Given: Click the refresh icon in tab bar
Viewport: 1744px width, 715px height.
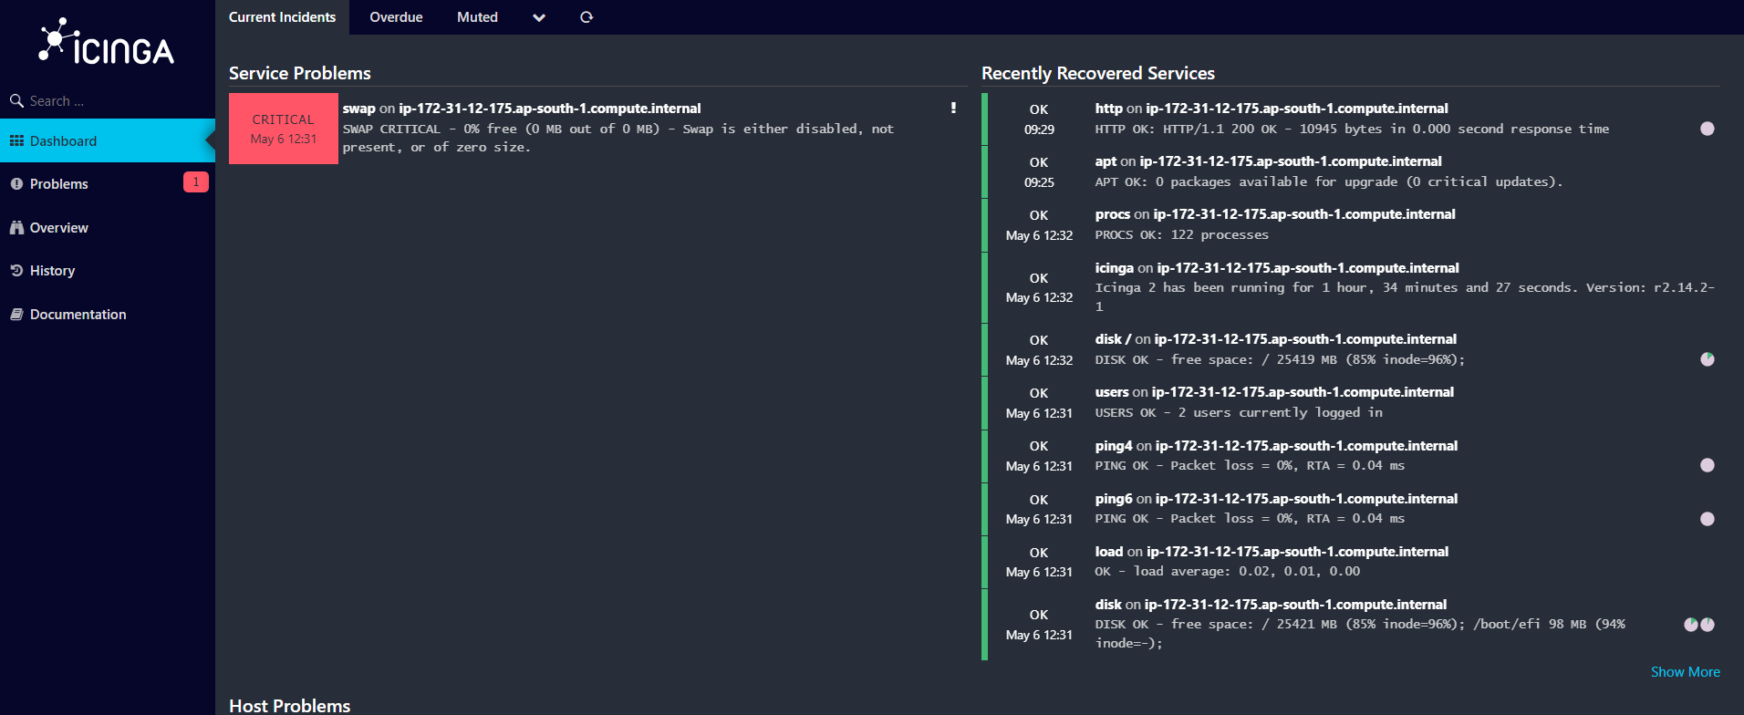Looking at the screenshot, I should click(587, 17).
